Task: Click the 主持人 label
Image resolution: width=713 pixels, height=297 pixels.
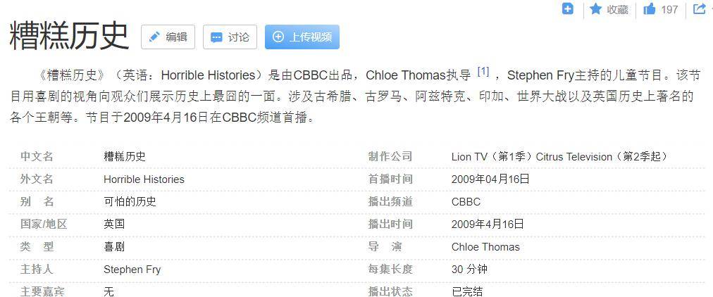Action: click(37, 270)
